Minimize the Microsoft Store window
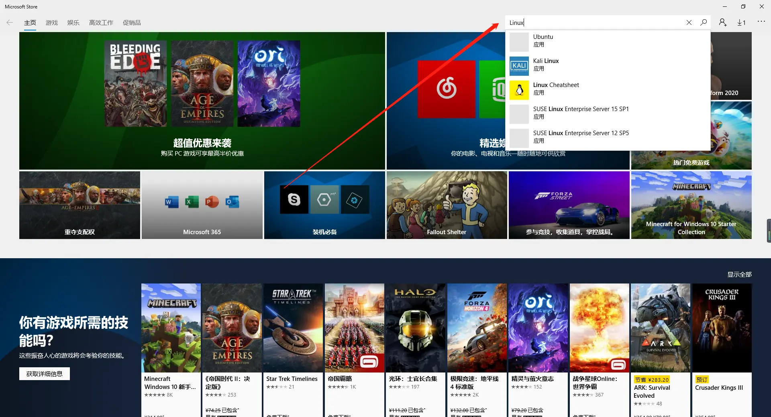771x417 pixels. [x=725, y=6]
